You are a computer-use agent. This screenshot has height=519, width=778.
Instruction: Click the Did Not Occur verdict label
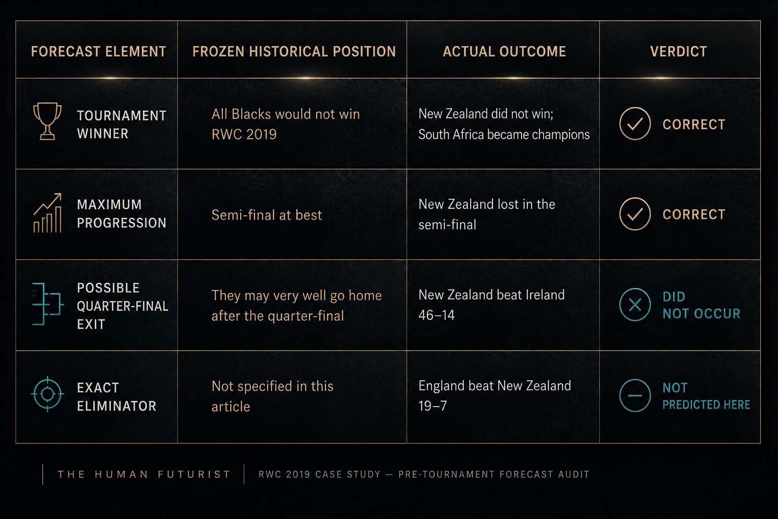(x=701, y=305)
